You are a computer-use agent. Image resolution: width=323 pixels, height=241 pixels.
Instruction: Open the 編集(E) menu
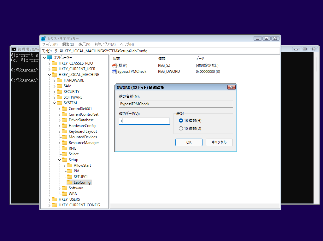tap(68, 44)
